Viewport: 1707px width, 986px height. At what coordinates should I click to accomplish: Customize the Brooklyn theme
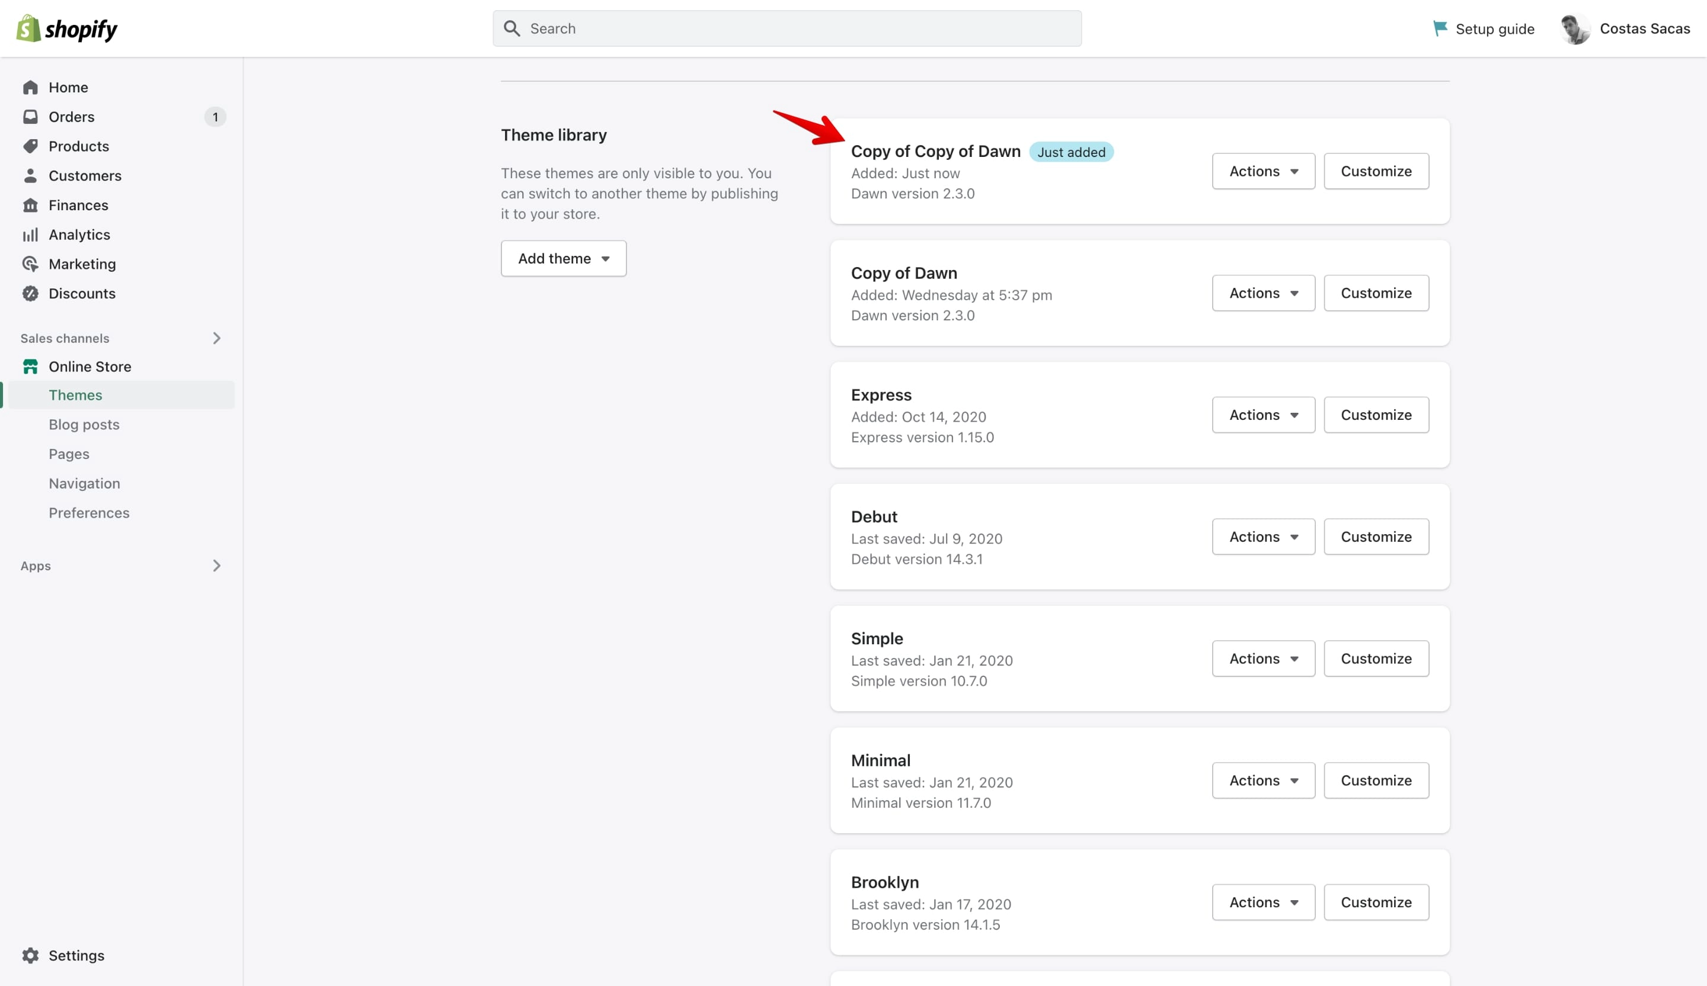click(1376, 902)
